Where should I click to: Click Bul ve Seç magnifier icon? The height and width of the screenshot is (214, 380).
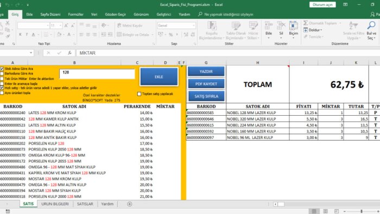(x=371, y=26)
